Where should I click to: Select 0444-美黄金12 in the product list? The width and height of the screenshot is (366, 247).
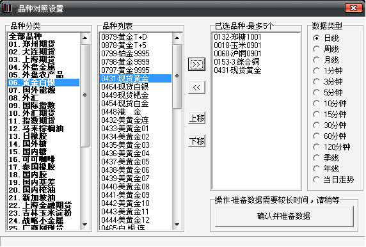pyautogui.click(x=136, y=220)
